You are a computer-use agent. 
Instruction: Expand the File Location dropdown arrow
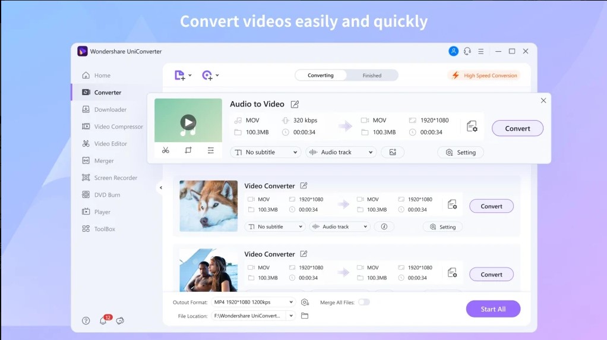coord(291,316)
